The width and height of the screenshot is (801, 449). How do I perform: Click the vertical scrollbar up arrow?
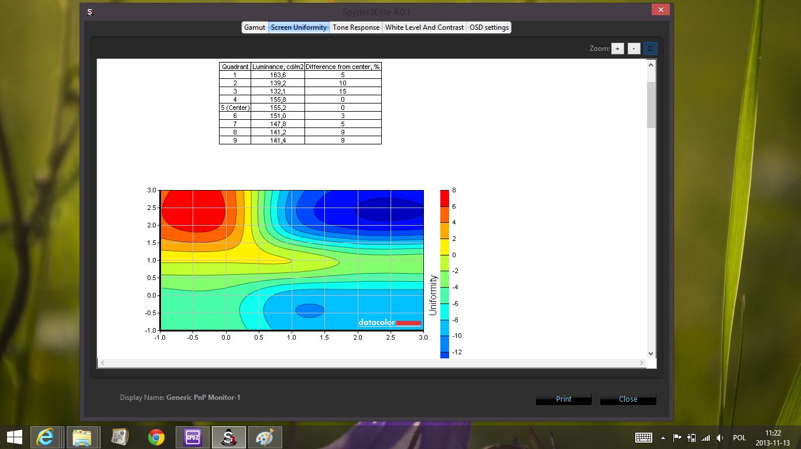click(651, 64)
